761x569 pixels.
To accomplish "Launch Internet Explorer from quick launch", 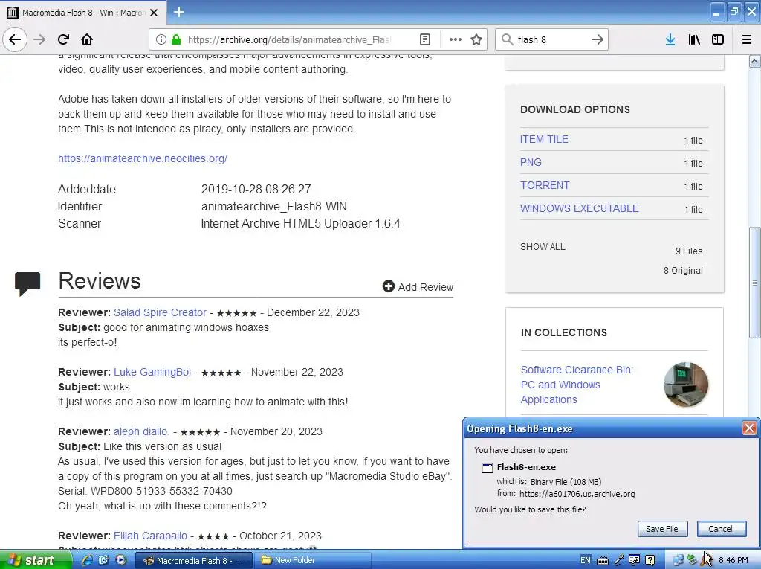I will click(87, 560).
